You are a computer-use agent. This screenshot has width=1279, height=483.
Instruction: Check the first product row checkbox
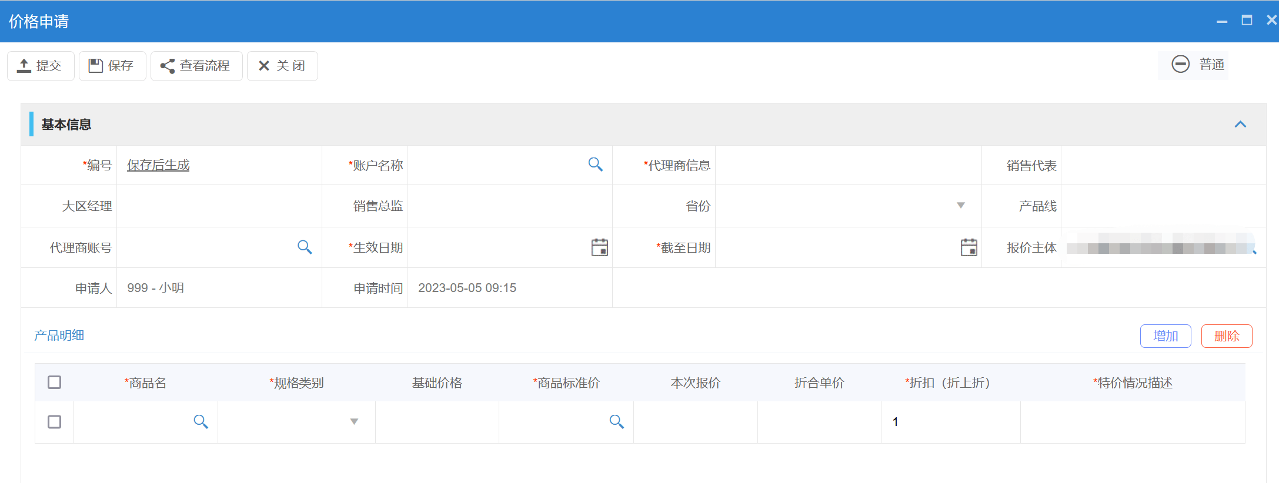[54, 422]
